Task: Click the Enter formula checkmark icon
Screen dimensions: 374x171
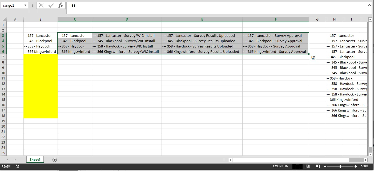Action: pos(51,5)
